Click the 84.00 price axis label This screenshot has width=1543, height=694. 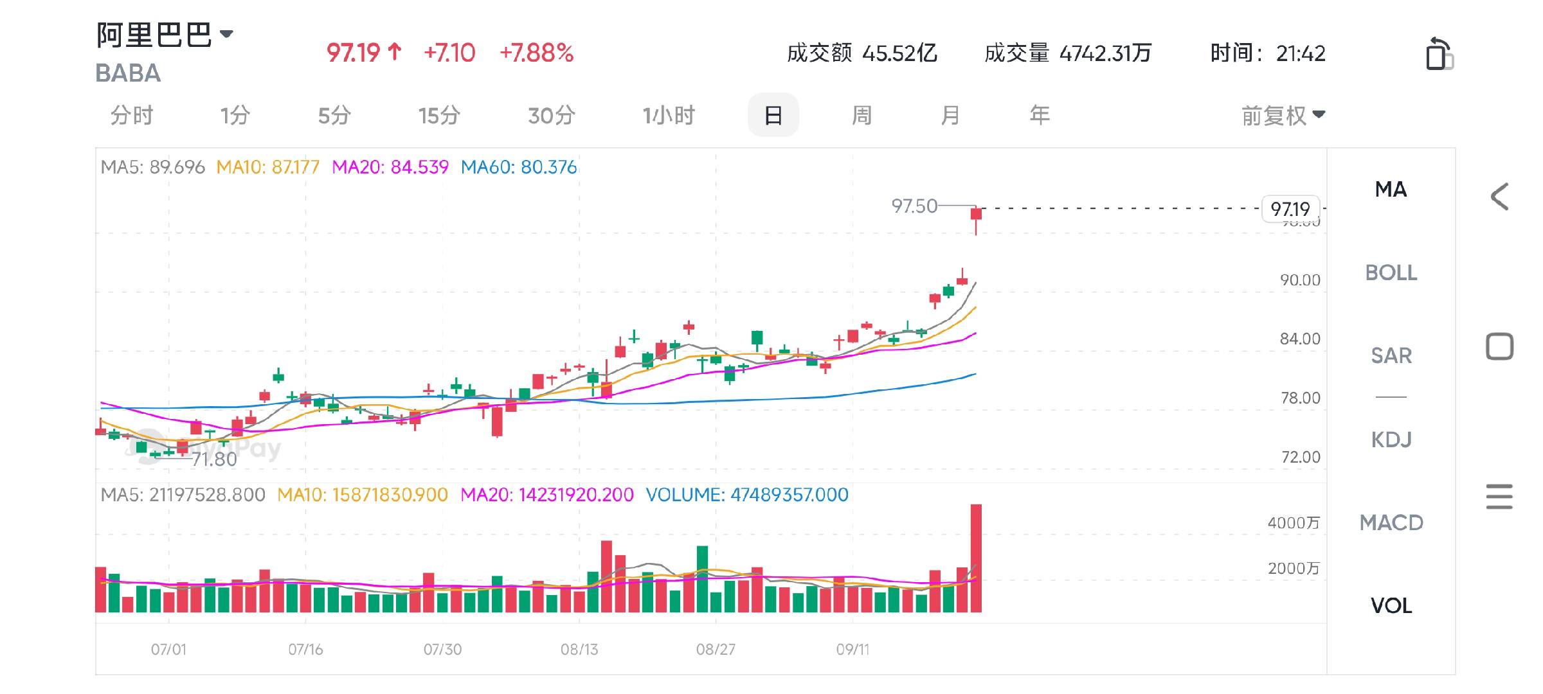point(1300,339)
